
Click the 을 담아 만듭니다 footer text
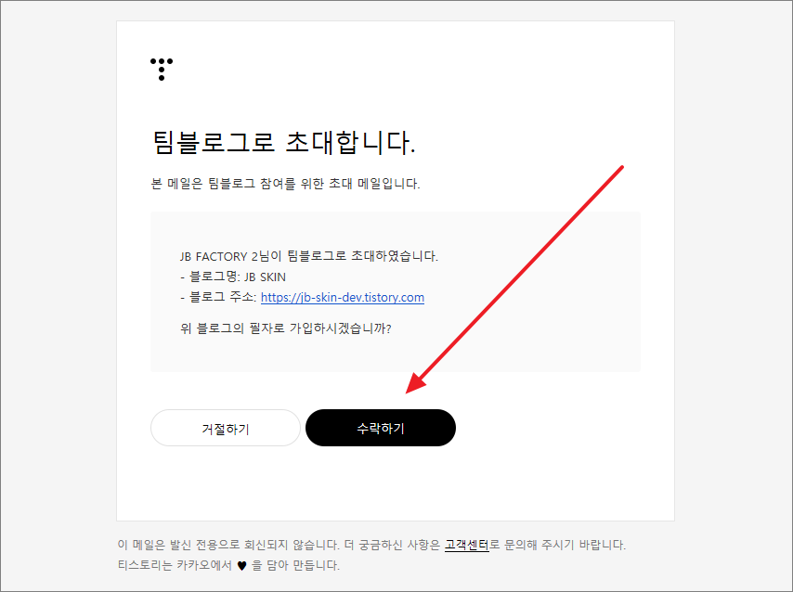[x=296, y=565]
